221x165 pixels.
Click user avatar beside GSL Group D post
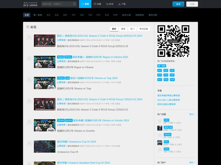click(x=29, y=38)
